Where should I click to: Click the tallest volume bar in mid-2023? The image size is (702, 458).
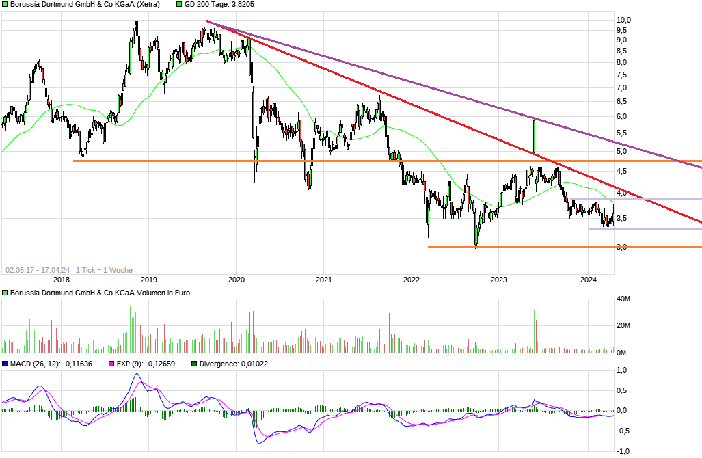(534, 332)
